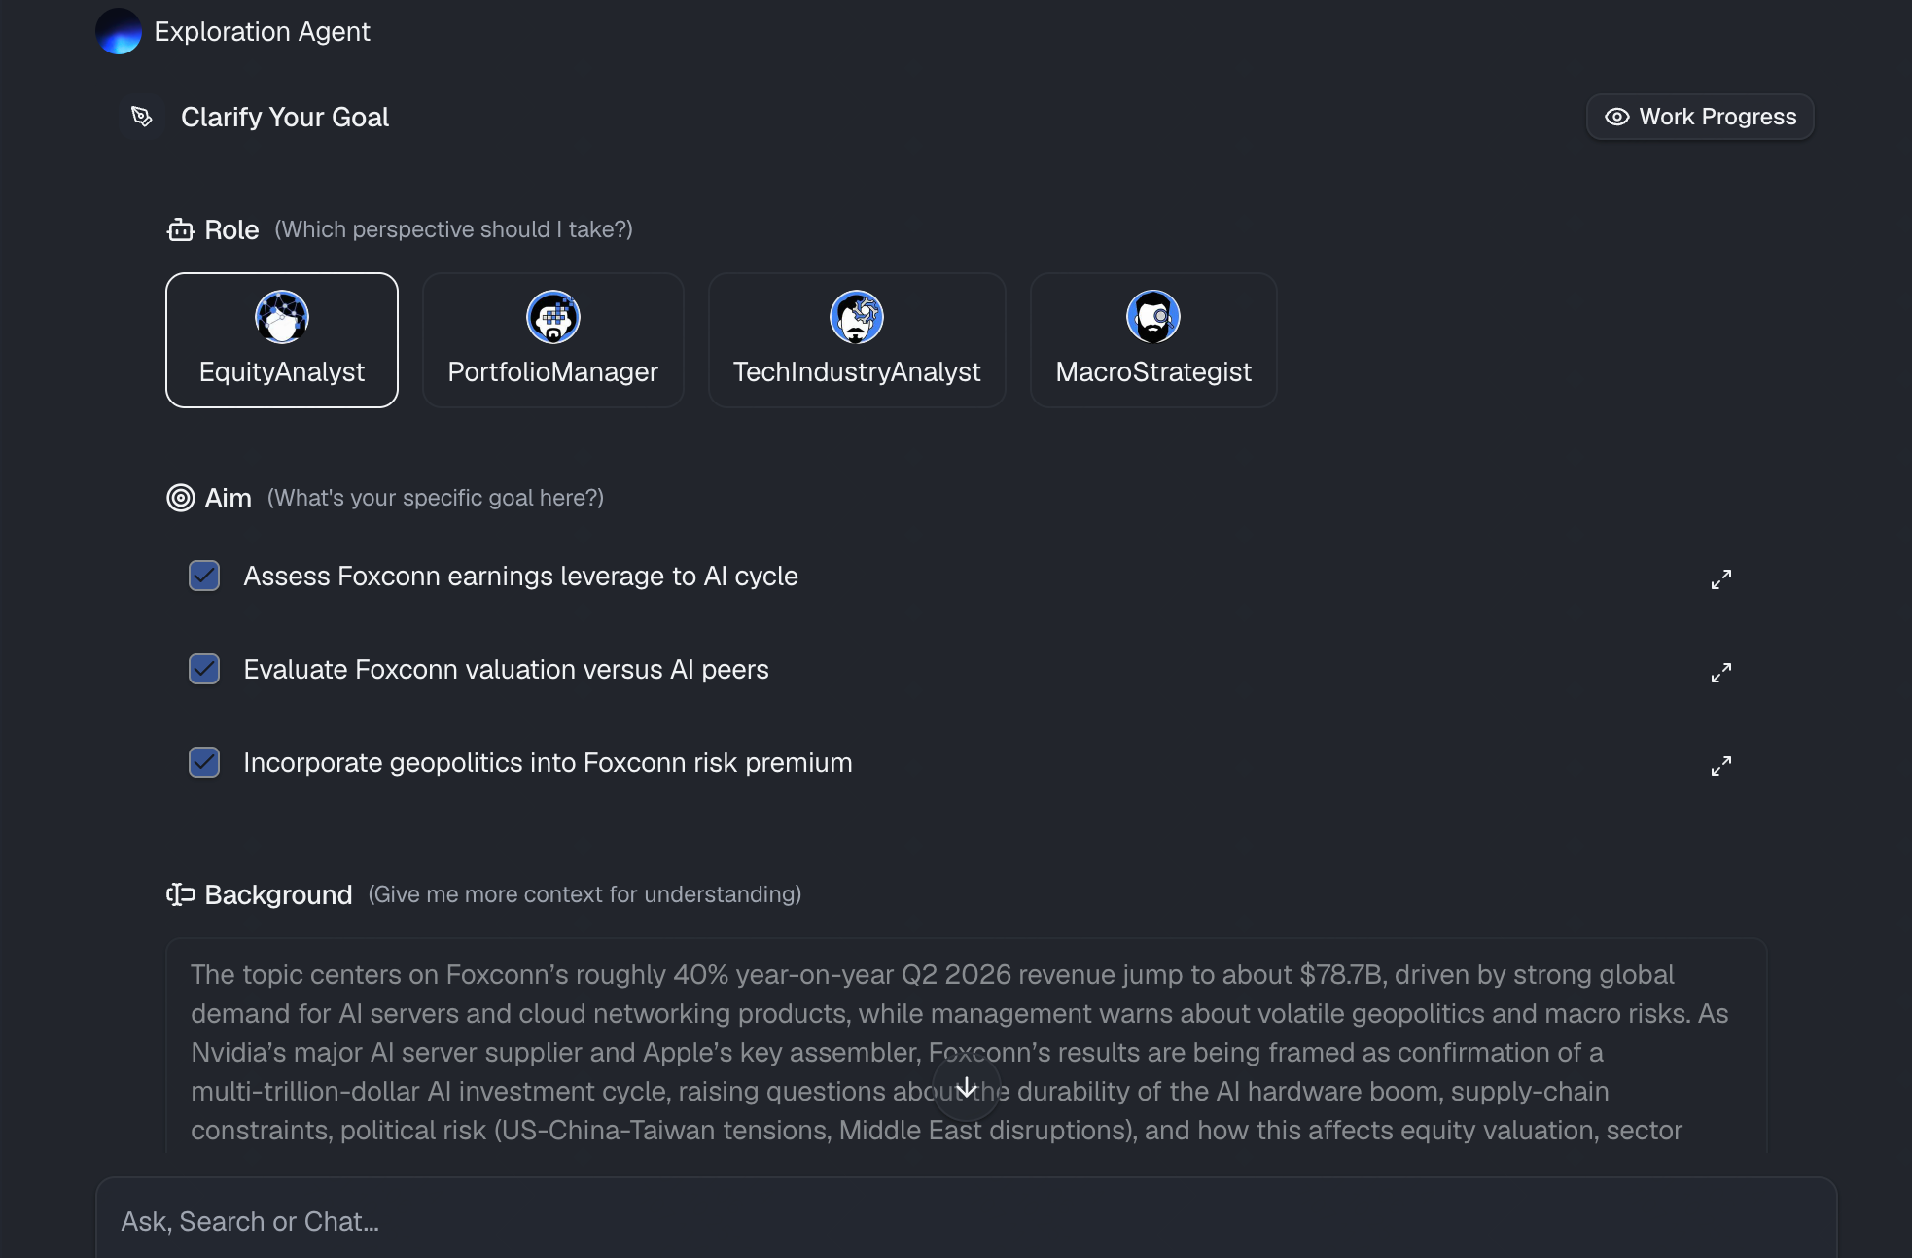This screenshot has height=1258, width=1912.
Task: Select the MacroStrategist role card
Action: (1153, 340)
